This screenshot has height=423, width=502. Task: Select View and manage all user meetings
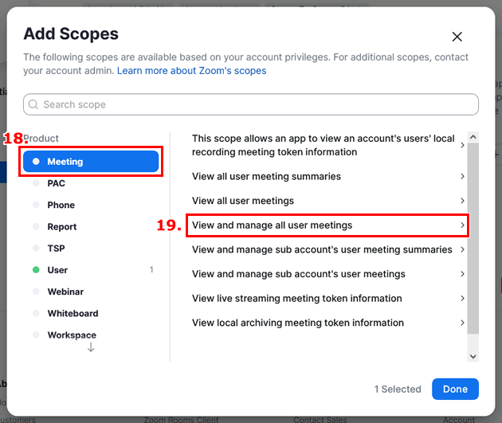point(327,225)
